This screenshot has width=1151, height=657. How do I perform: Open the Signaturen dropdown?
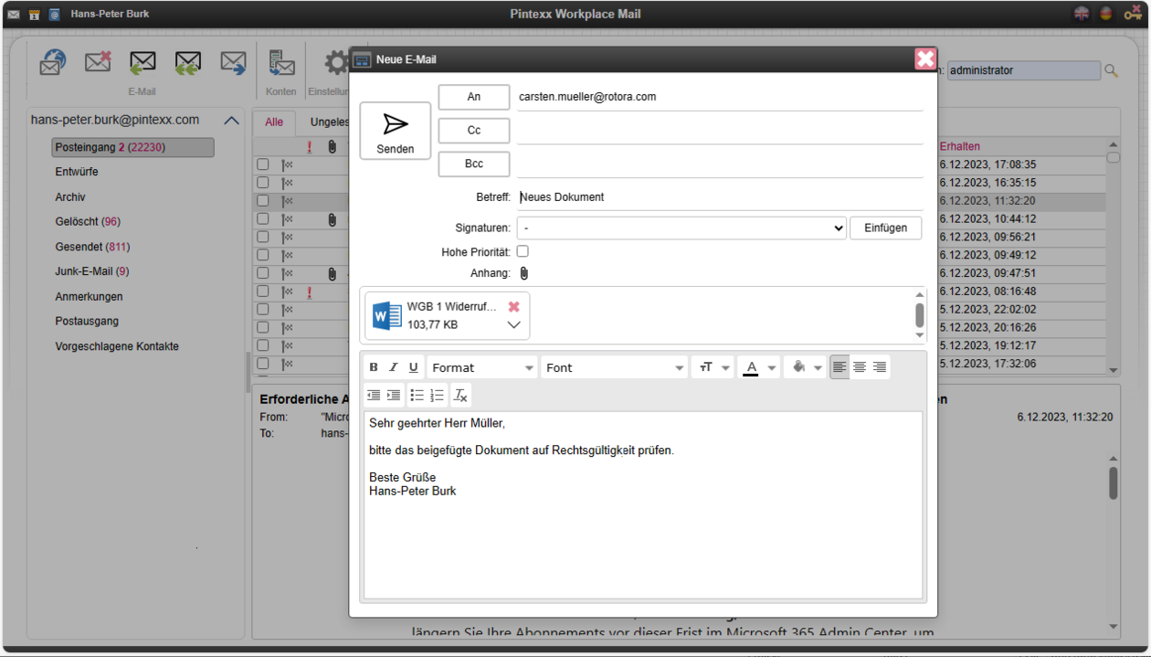[x=681, y=228]
